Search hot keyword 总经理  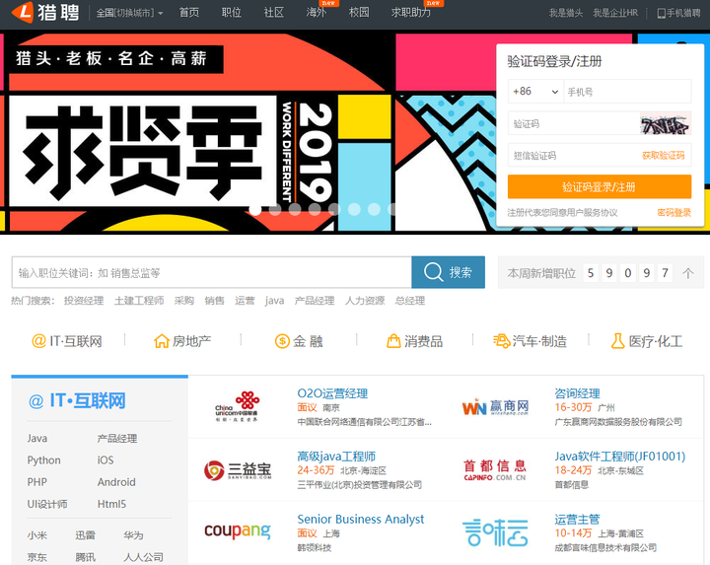410,301
